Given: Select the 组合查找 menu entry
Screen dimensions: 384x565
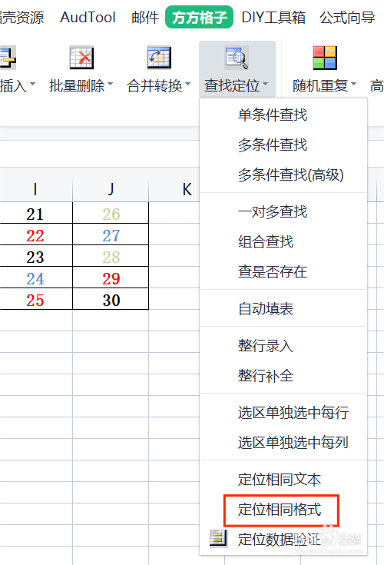Looking at the screenshot, I should [266, 241].
